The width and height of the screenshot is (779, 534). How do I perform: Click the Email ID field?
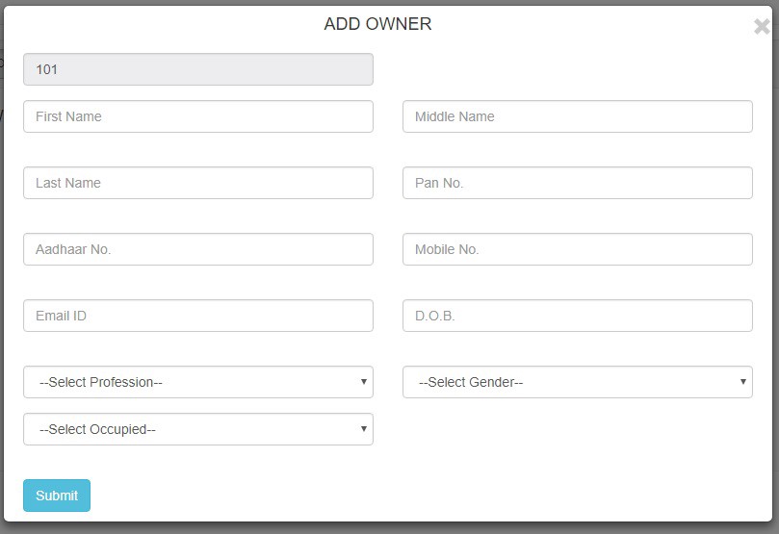click(197, 316)
